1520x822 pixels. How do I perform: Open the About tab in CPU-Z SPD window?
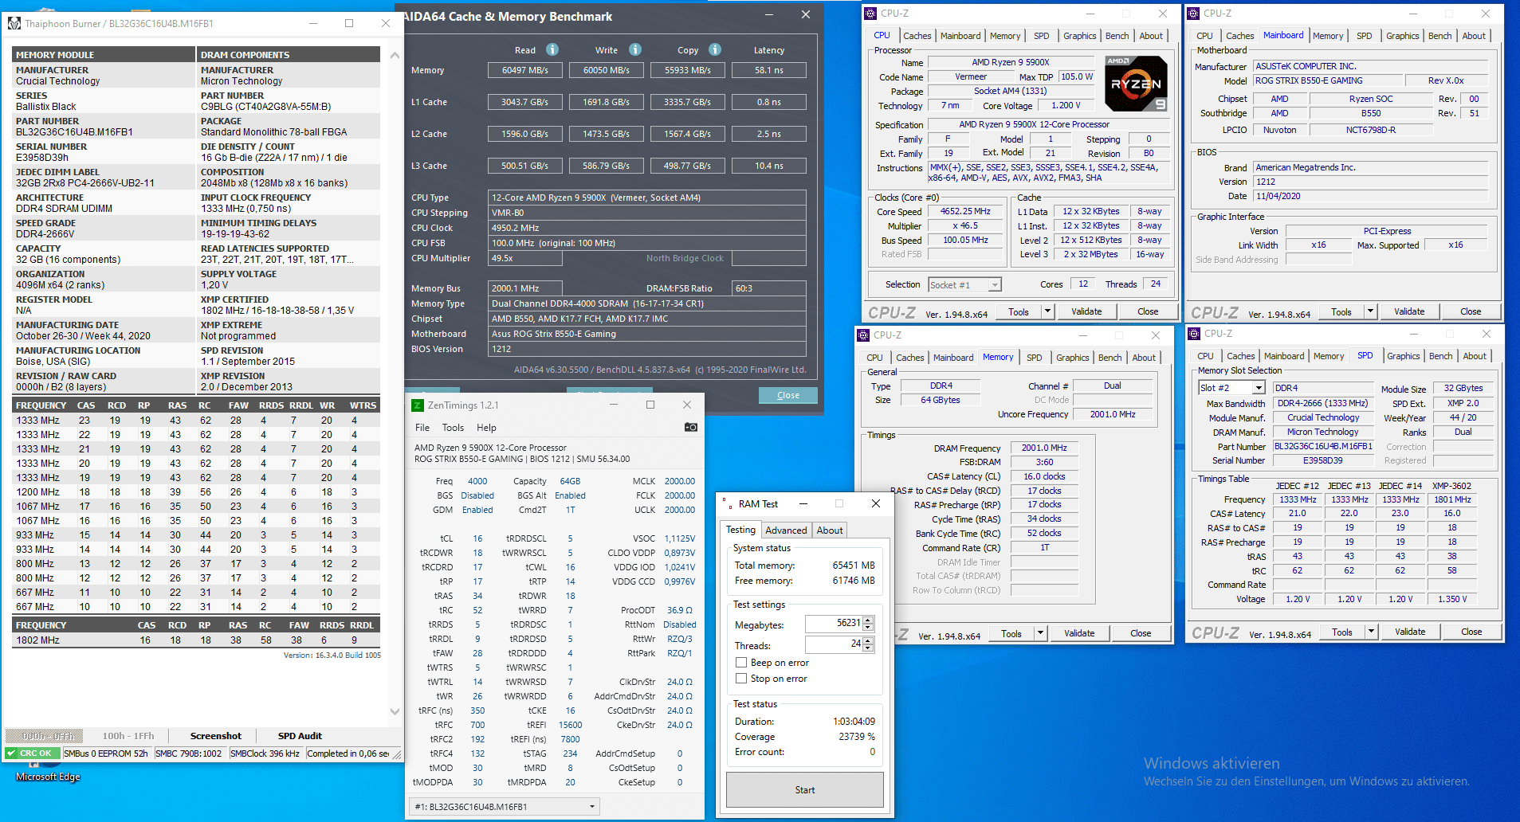tap(1474, 356)
